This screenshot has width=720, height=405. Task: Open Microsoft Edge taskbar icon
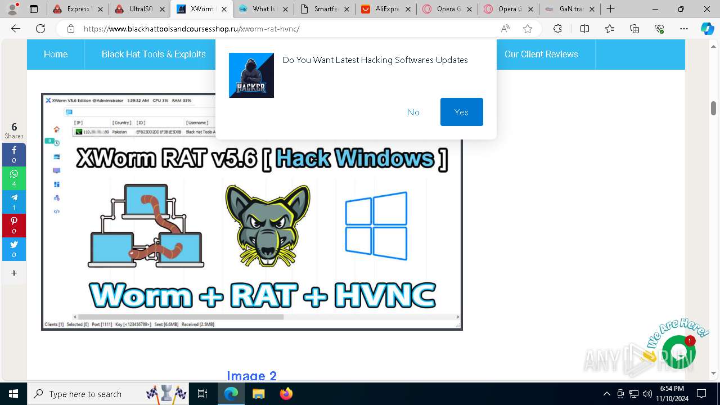231,394
